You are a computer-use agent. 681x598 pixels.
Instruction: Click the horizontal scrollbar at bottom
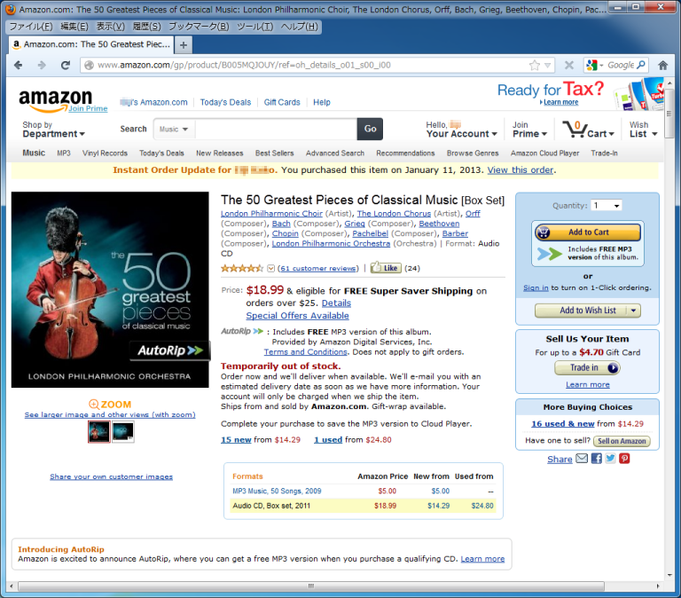pyautogui.click(x=310, y=586)
